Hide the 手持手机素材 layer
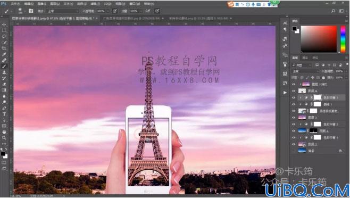The height and width of the screenshot is (198, 350). pyautogui.click(x=294, y=111)
